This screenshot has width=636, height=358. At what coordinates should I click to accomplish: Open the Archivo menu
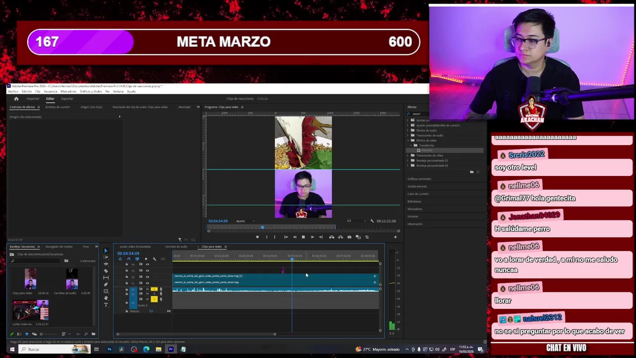12,91
